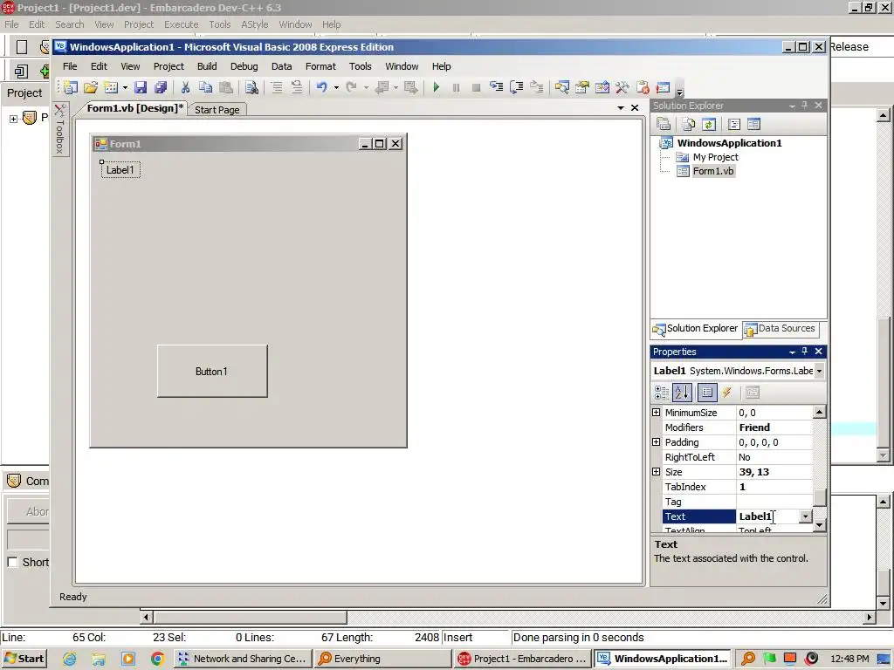
Task: Open the Text property value dropdown
Action: [x=805, y=516]
